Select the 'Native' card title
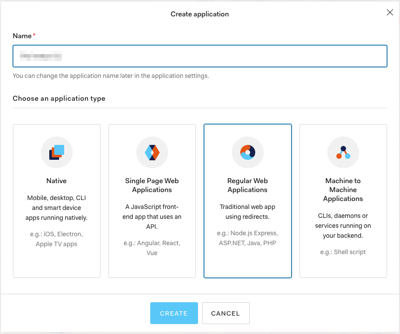This screenshot has width=400, height=334. click(57, 181)
